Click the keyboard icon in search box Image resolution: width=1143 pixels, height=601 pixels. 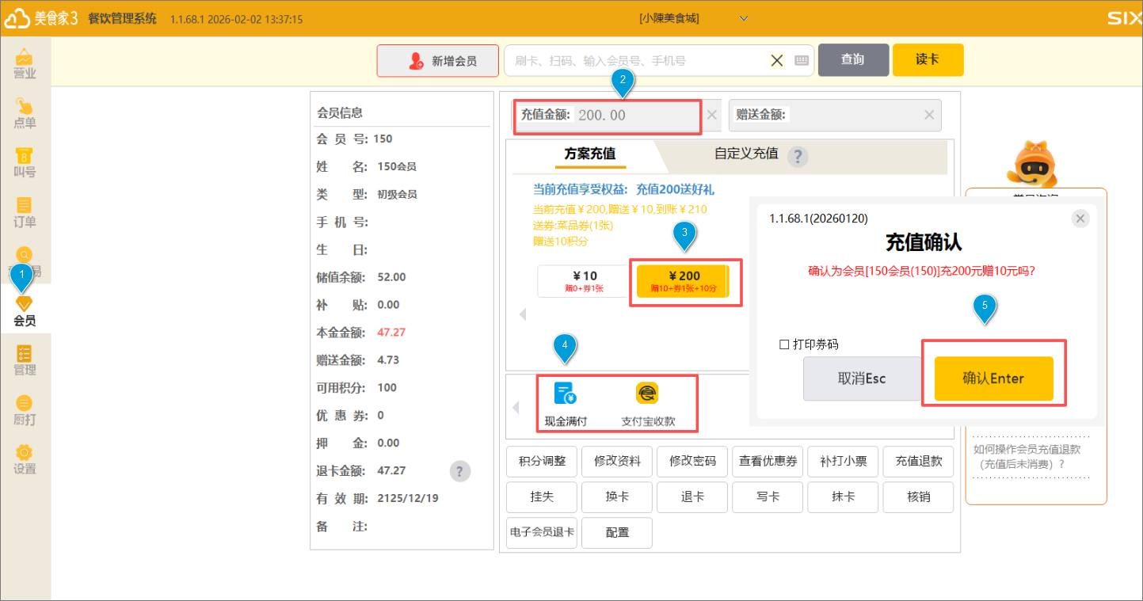pyautogui.click(x=802, y=61)
